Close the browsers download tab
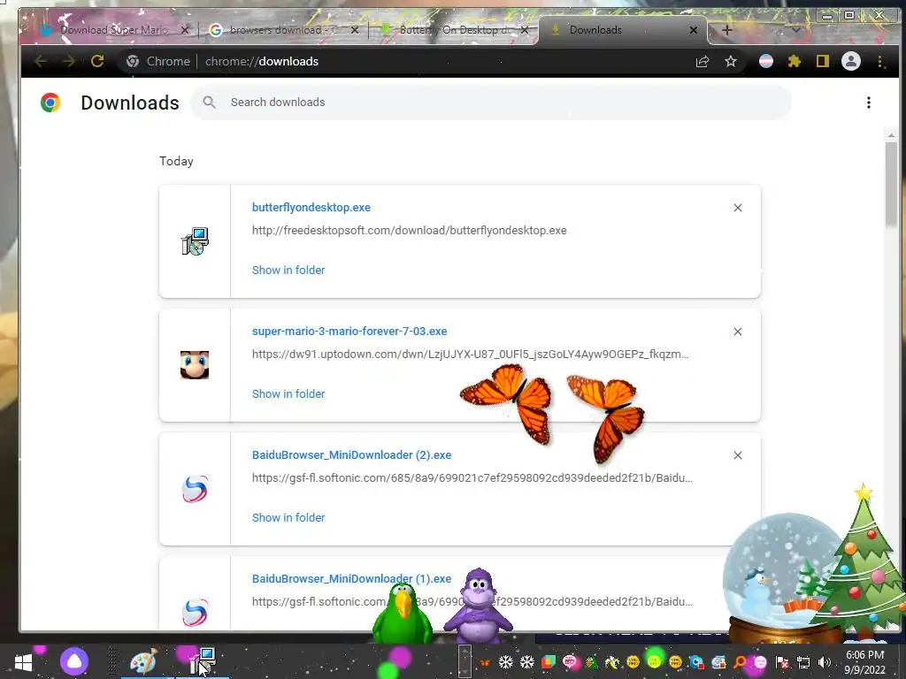Image resolution: width=906 pixels, height=679 pixels. pos(355,30)
